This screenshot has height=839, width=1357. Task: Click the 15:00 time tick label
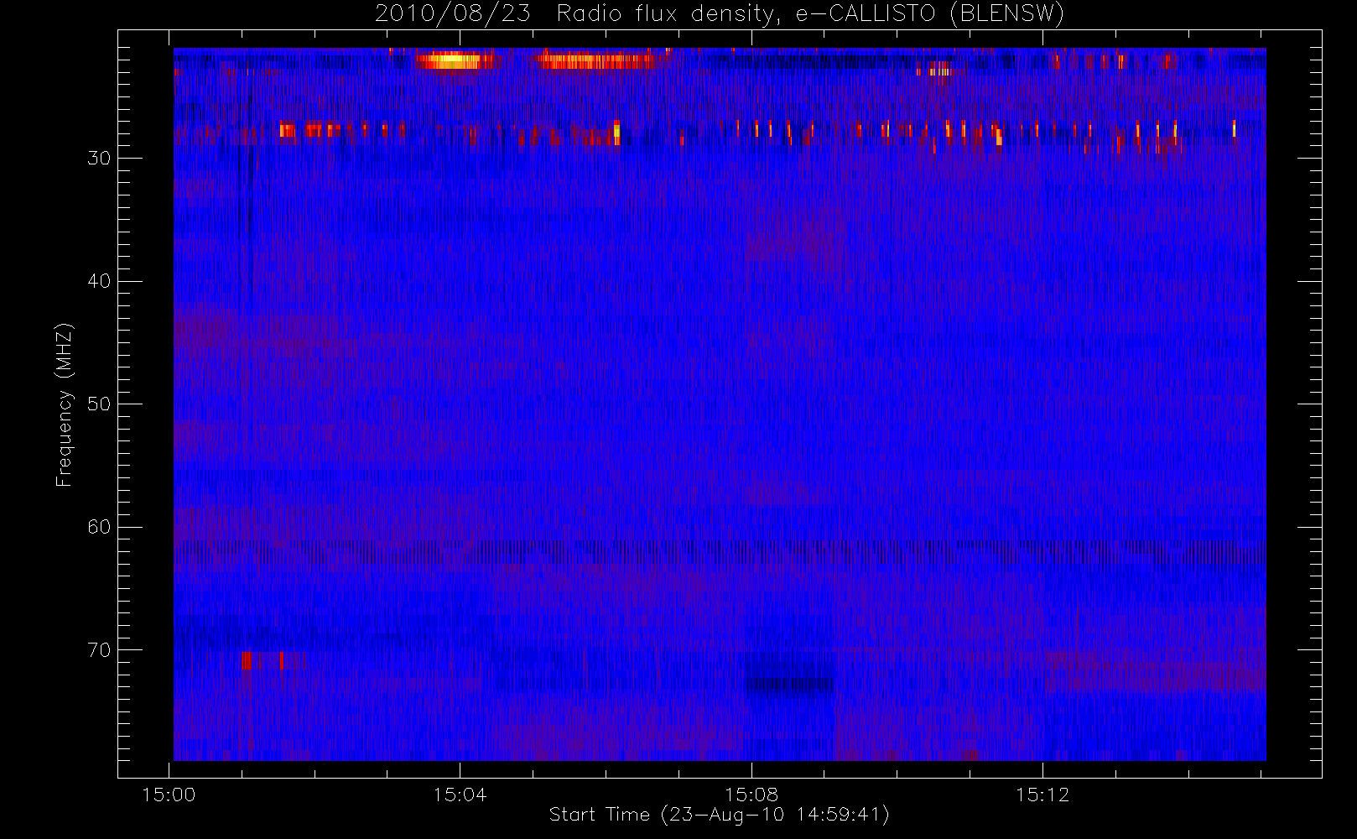point(169,795)
